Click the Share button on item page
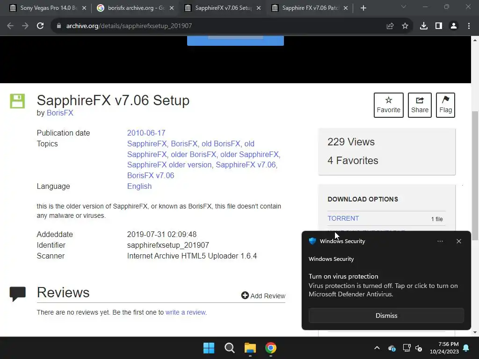Image resolution: width=479 pixels, height=359 pixels. [420, 105]
